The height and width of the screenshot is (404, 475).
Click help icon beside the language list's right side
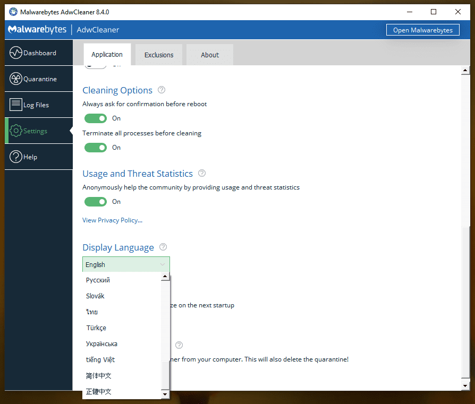point(179,345)
